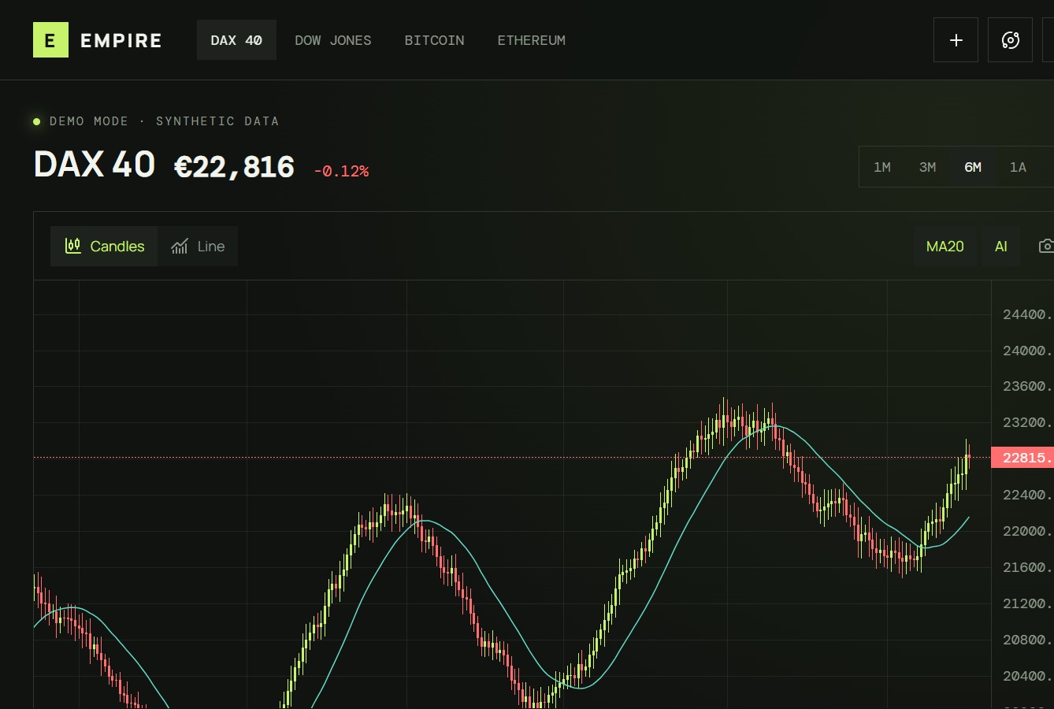Screen dimensions: 1054x709
Task: Click the 20400 price axis label
Action: click(x=1027, y=676)
